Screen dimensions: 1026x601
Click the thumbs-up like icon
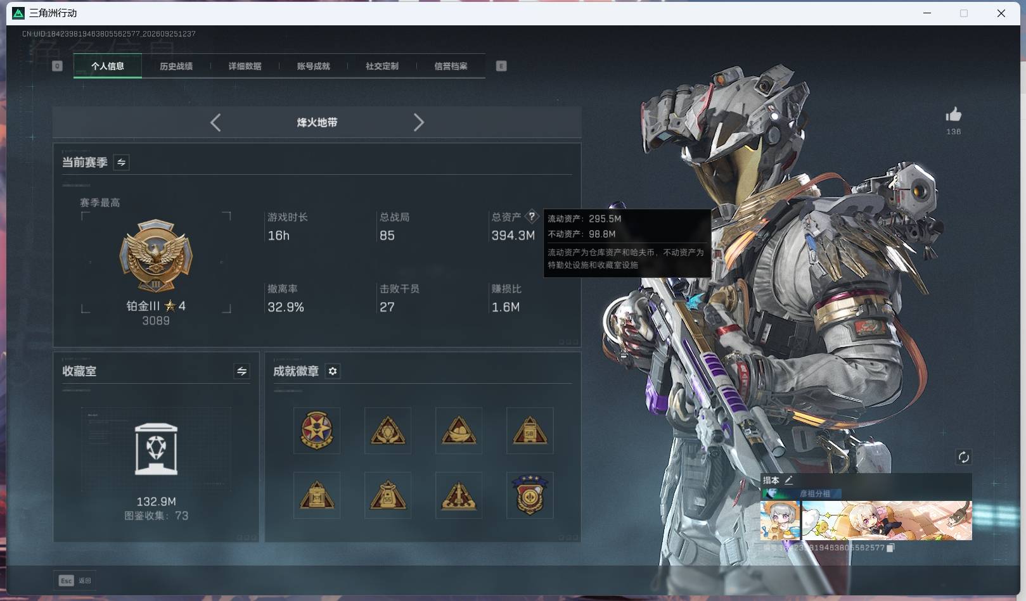pyautogui.click(x=953, y=115)
